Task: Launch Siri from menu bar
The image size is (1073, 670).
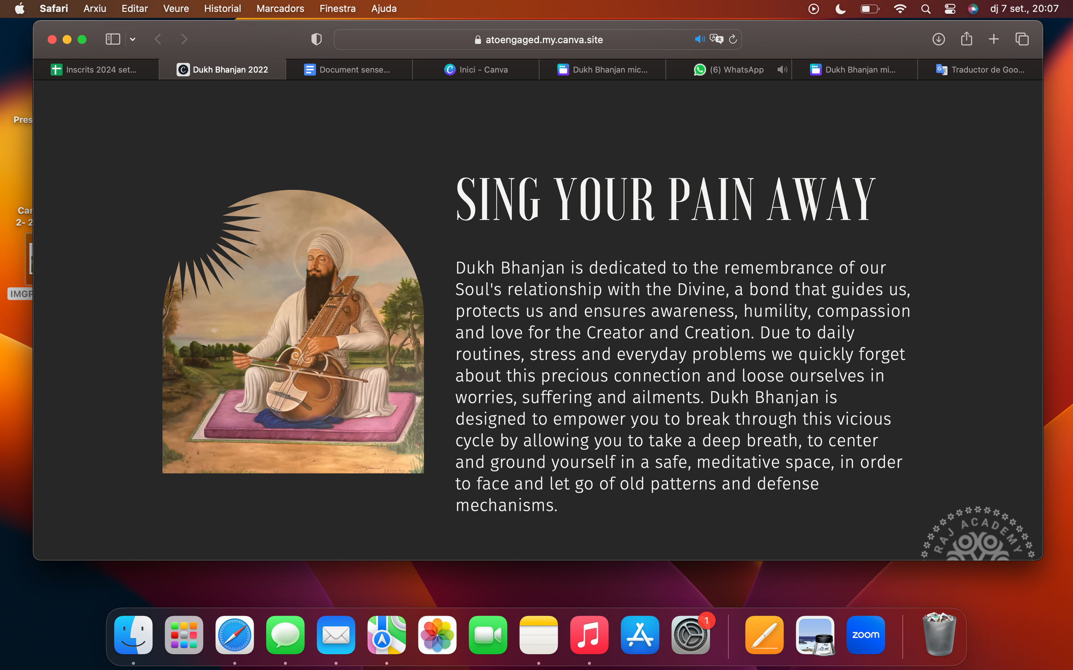Action: [973, 9]
